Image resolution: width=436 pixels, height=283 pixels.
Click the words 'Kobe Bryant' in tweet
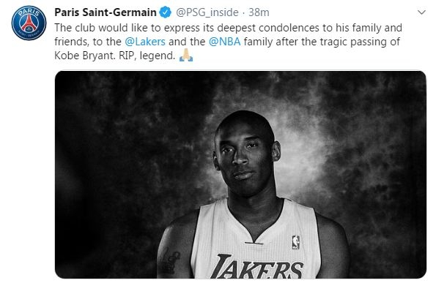84,56
